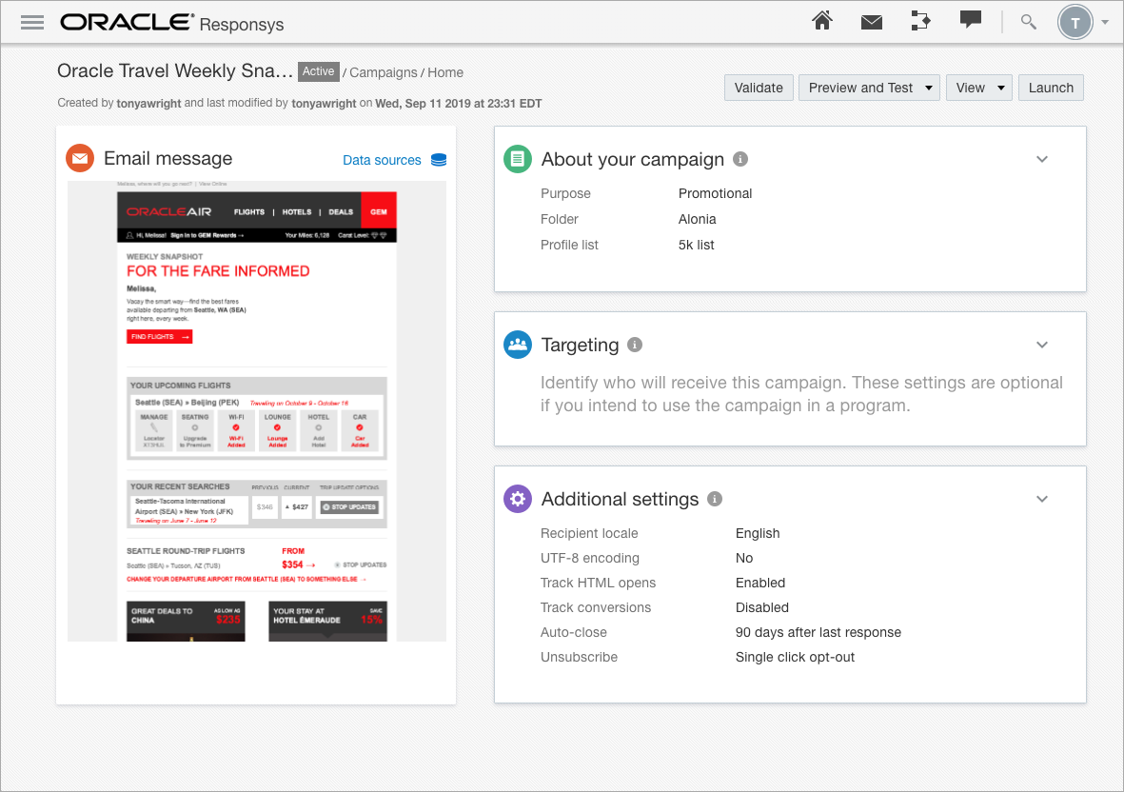This screenshot has width=1124, height=792.
Task: Open the email message preview thumbnail
Action: [x=257, y=411]
